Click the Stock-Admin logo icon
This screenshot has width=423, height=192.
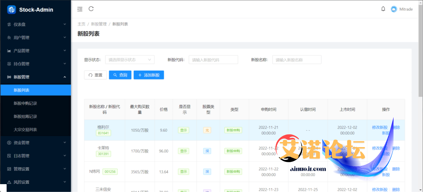point(11,10)
